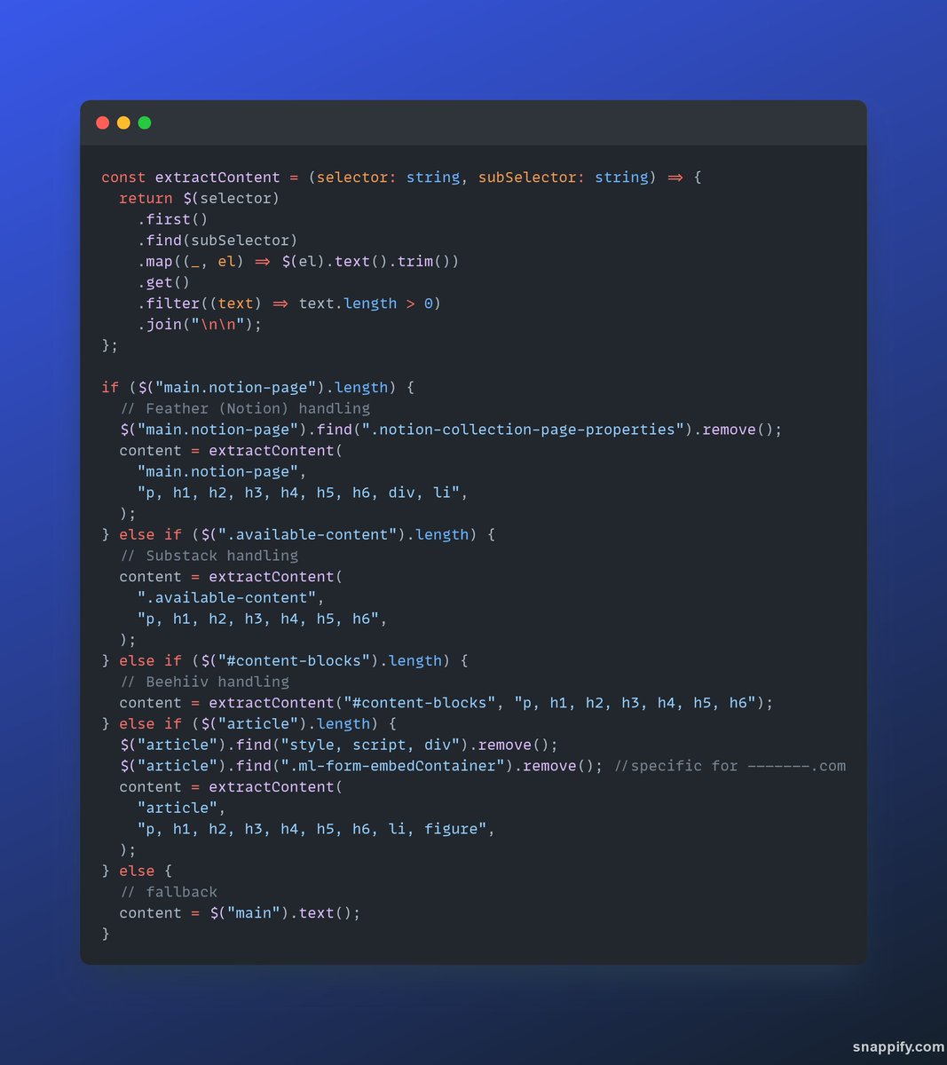
Task: Click the yellow minimize dot in window header
Action: (x=123, y=122)
